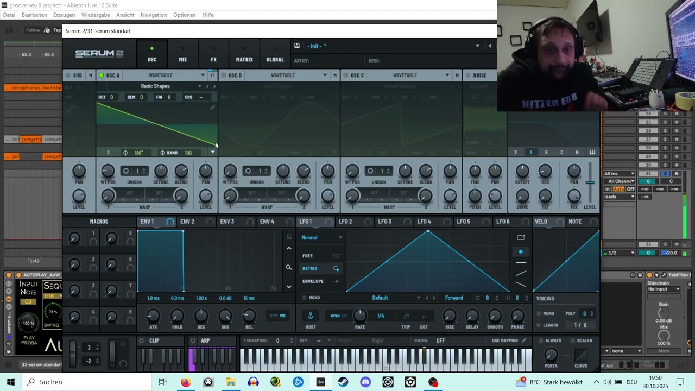Select the ENVELOPE LFO trigger mode
Image resolution: width=695 pixels, height=391 pixels.
(x=321, y=281)
